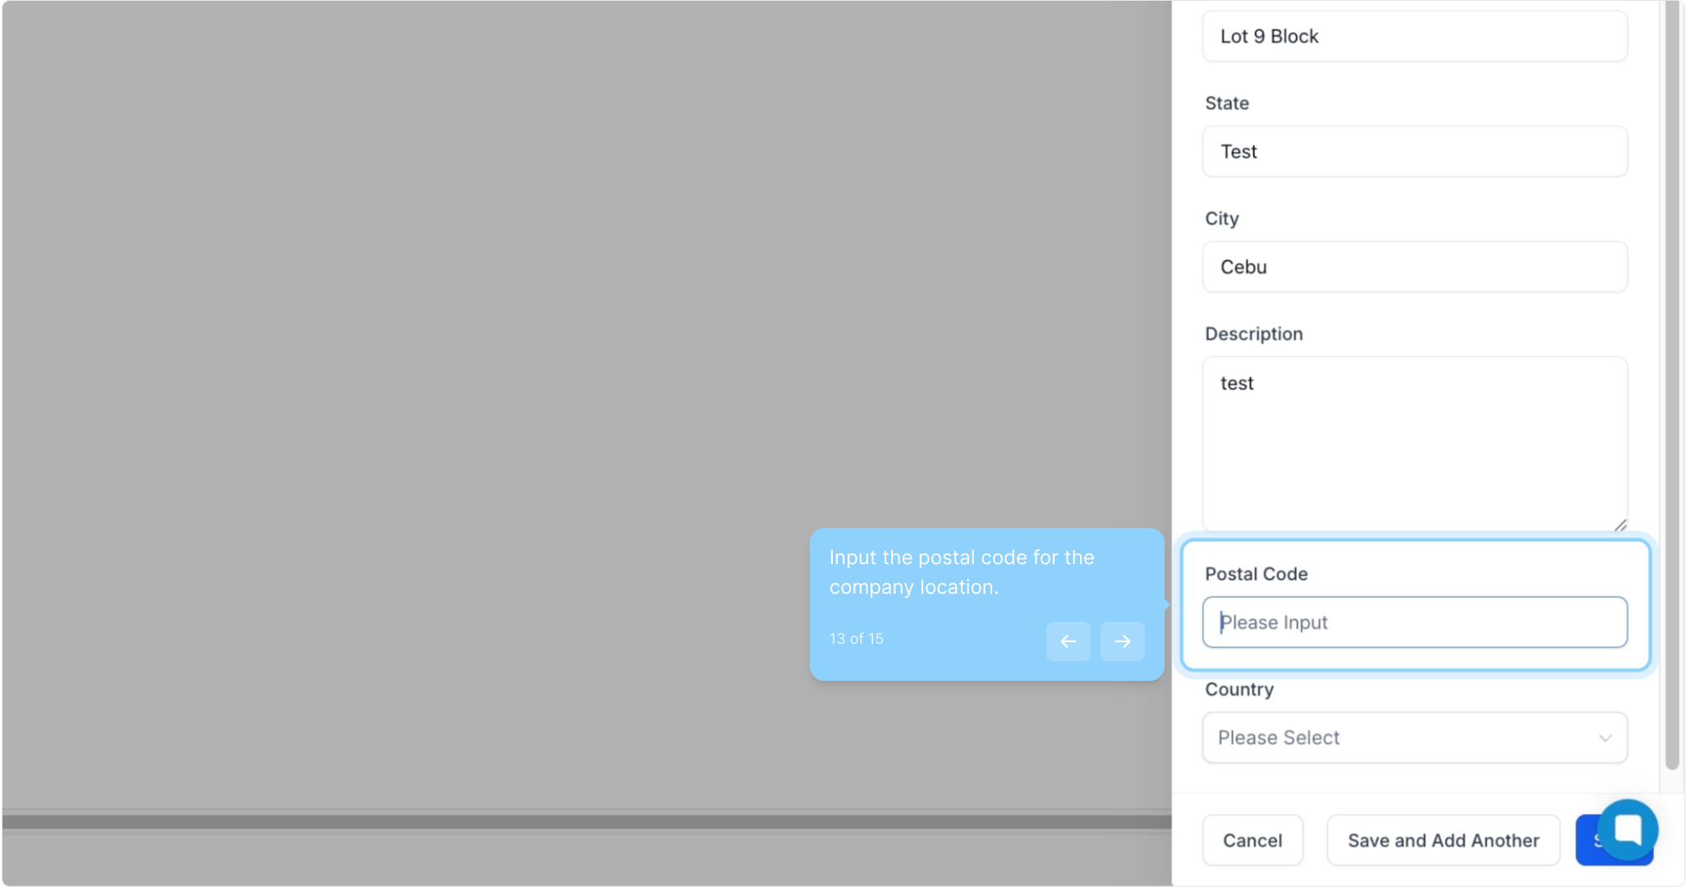Click the Lot 9 Block address field
1687x887 pixels.
[x=1414, y=36]
